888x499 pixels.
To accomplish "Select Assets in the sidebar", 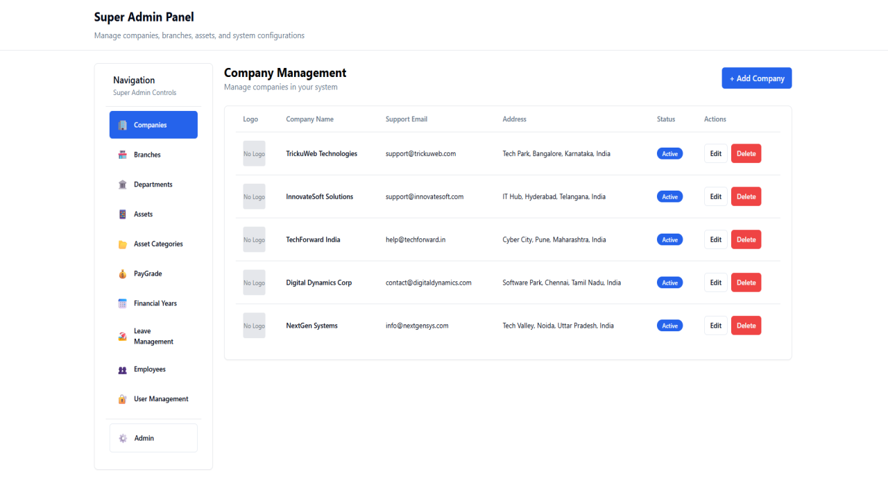I will pos(153,214).
